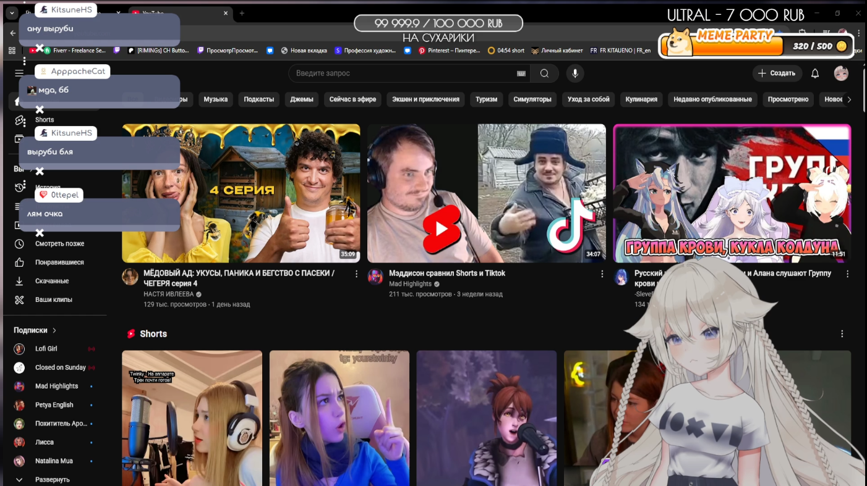867x486 pixels.
Task: Open options menu for МЁДОВЫЙ АД video
Action: click(x=356, y=274)
